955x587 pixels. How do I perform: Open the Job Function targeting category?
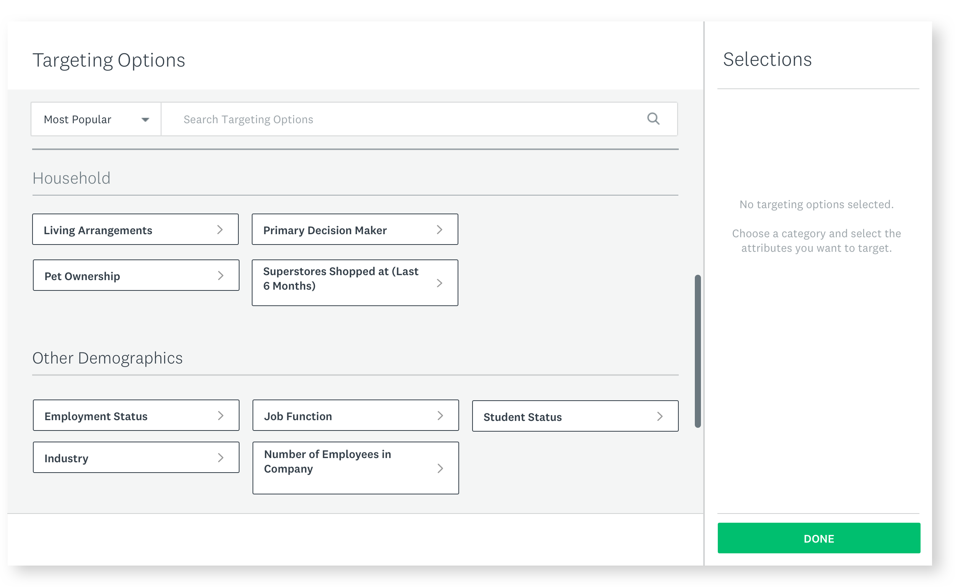coord(355,416)
